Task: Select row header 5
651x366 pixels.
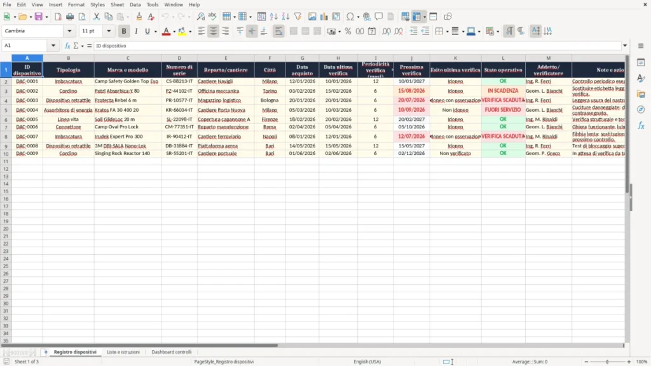Action: (6, 110)
